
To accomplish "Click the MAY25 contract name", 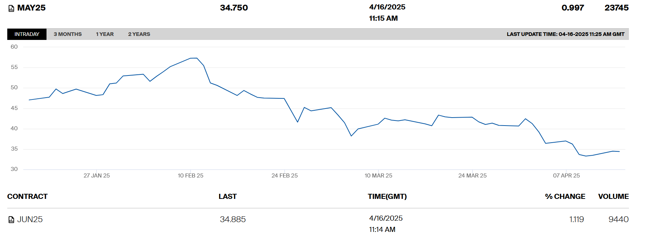I will pos(31,8).
